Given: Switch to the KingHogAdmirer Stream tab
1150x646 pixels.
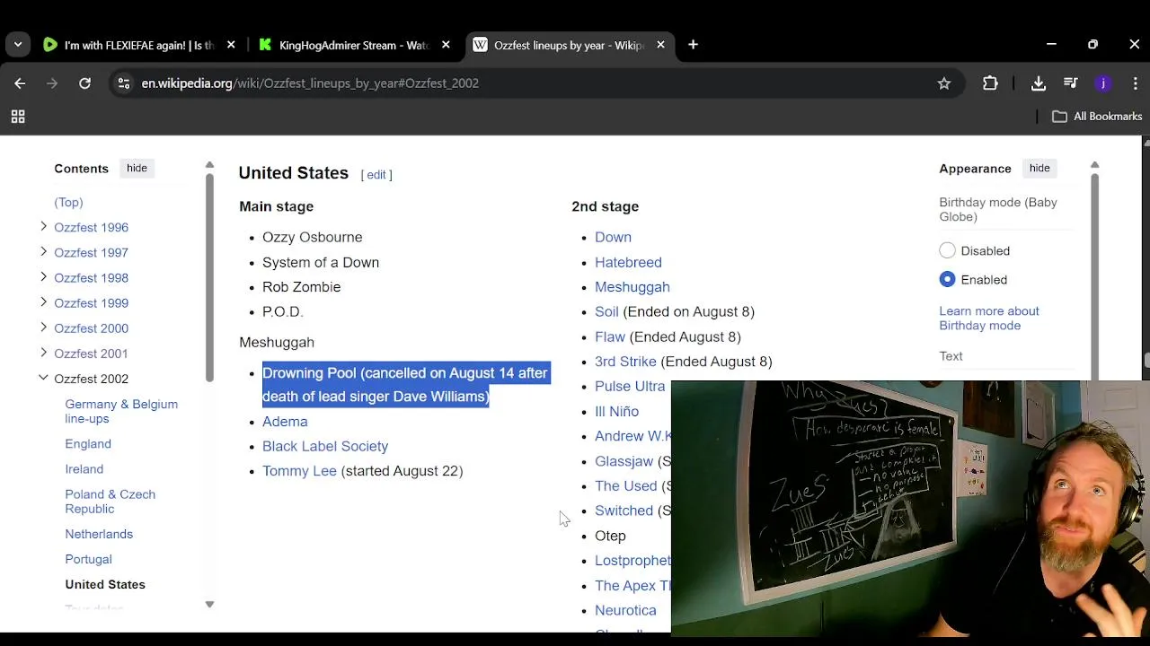Looking at the screenshot, I should pos(353,45).
